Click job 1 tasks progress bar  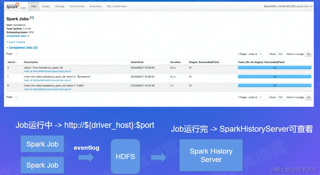click(x=275, y=77)
